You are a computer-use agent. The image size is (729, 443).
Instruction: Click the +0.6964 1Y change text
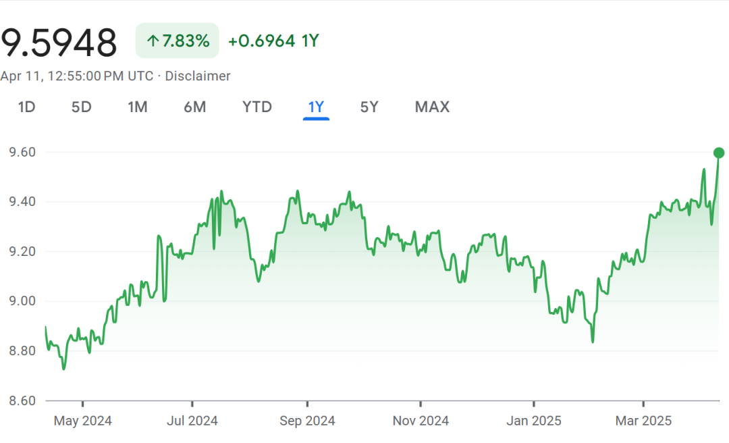pyautogui.click(x=273, y=41)
